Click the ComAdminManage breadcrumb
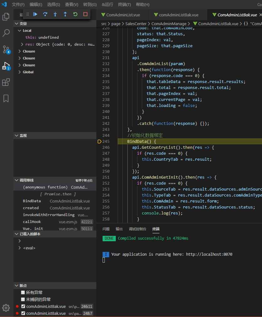262x317 pixels. (169, 24)
